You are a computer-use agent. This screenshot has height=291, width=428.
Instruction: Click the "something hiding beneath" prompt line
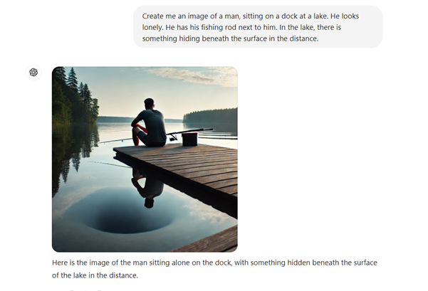point(230,38)
